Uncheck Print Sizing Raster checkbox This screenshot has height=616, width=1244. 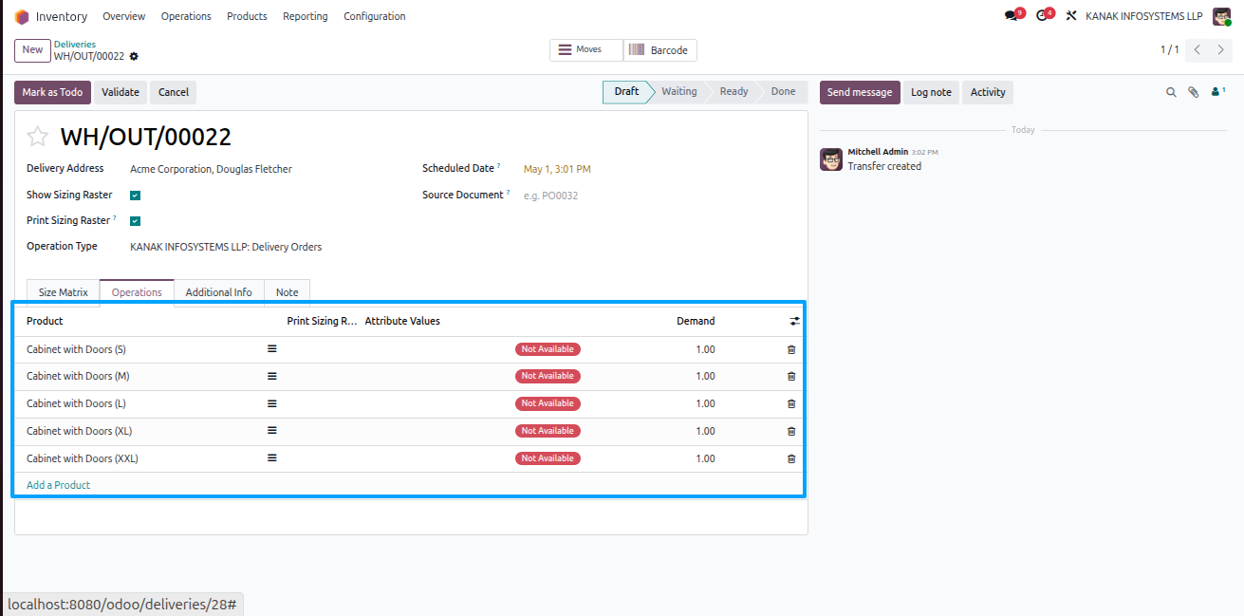point(136,221)
